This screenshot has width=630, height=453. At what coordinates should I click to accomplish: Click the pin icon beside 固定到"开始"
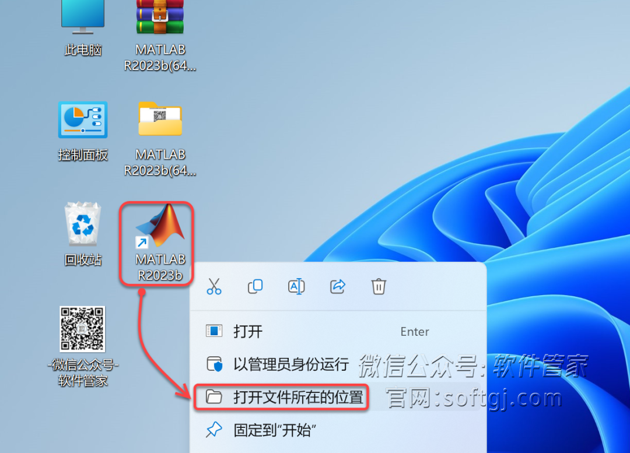pyautogui.click(x=213, y=430)
